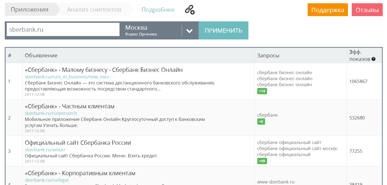Open Официальный сайт Сбербанка России title
Screen dimensions: 387x185
coord(78,143)
